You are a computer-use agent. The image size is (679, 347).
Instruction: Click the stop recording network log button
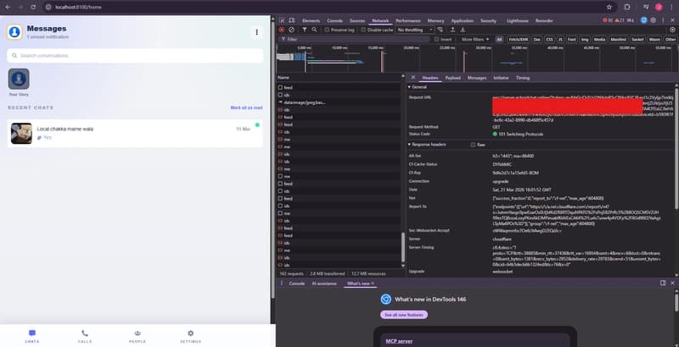282,30
